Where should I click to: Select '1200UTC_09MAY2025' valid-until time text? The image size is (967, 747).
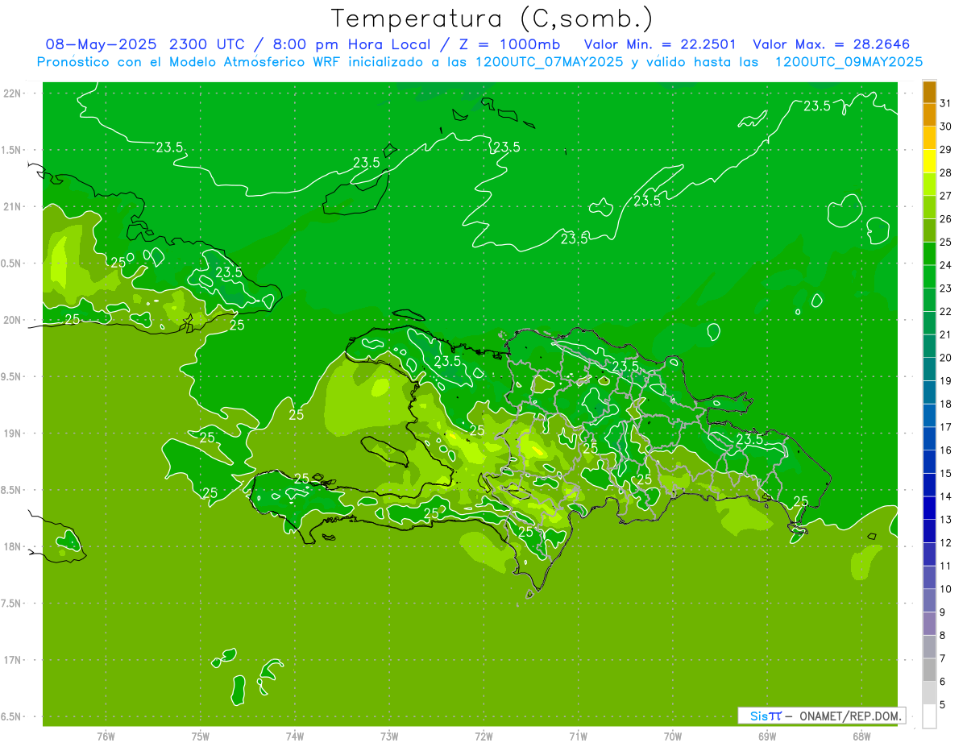pyautogui.click(x=849, y=62)
